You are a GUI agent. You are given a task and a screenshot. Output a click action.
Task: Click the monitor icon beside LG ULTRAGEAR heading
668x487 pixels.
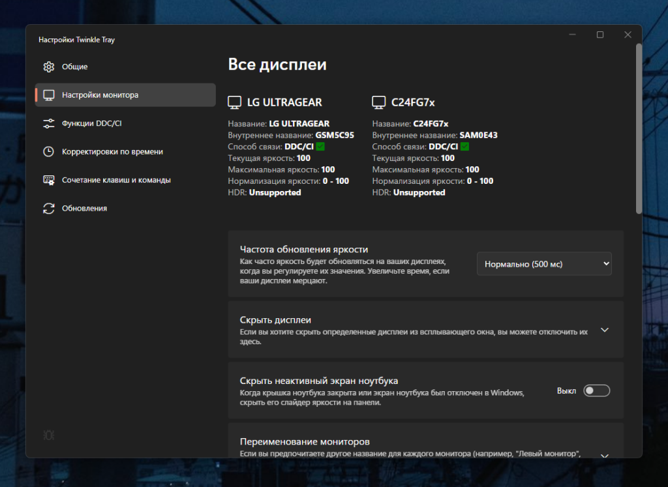click(234, 102)
